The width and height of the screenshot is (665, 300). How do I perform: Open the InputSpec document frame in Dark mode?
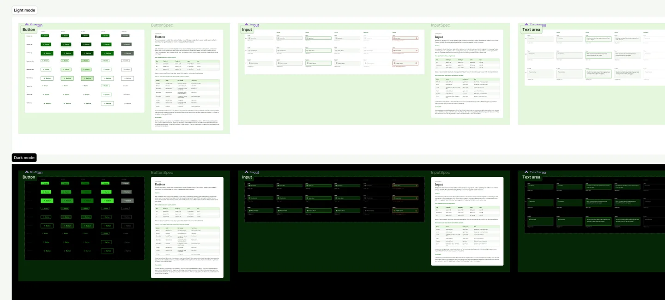(x=467, y=221)
